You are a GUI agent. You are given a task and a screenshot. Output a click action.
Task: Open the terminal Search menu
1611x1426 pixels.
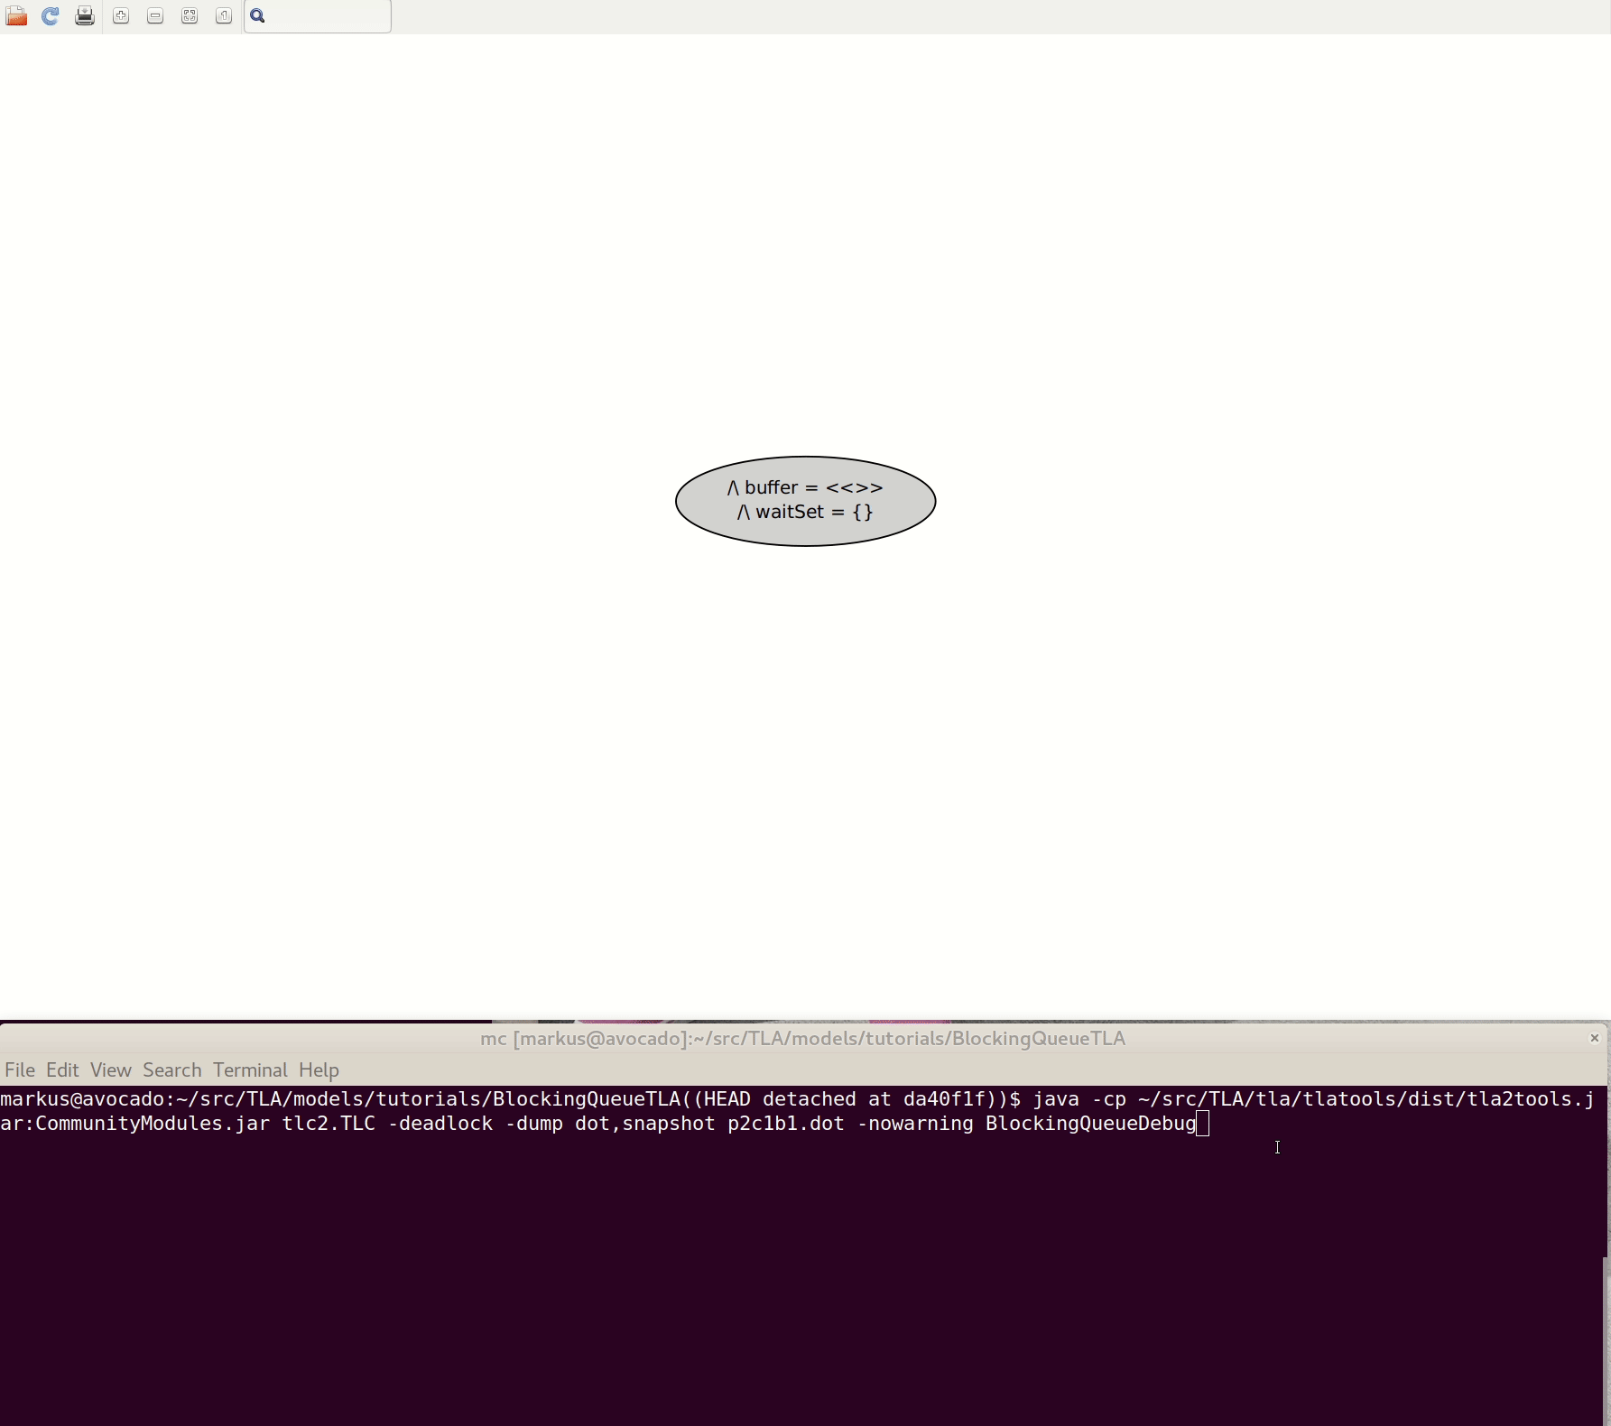(x=171, y=1070)
